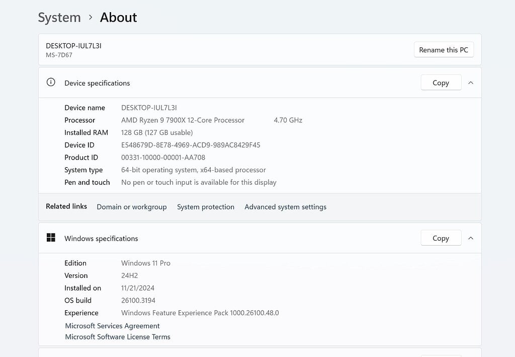Image resolution: width=515 pixels, height=357 pixels.
Task: Click the Device specifications info icon
Action: click(x=51, y=83)
